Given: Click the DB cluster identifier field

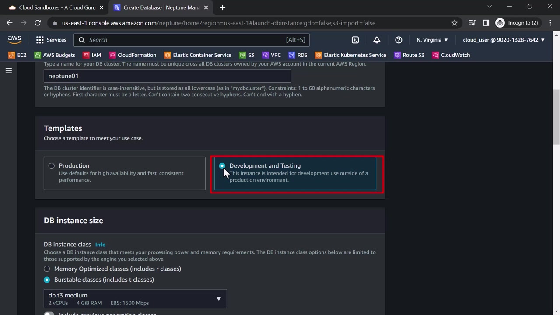Looking at the screenshot, I should point(167,76).
